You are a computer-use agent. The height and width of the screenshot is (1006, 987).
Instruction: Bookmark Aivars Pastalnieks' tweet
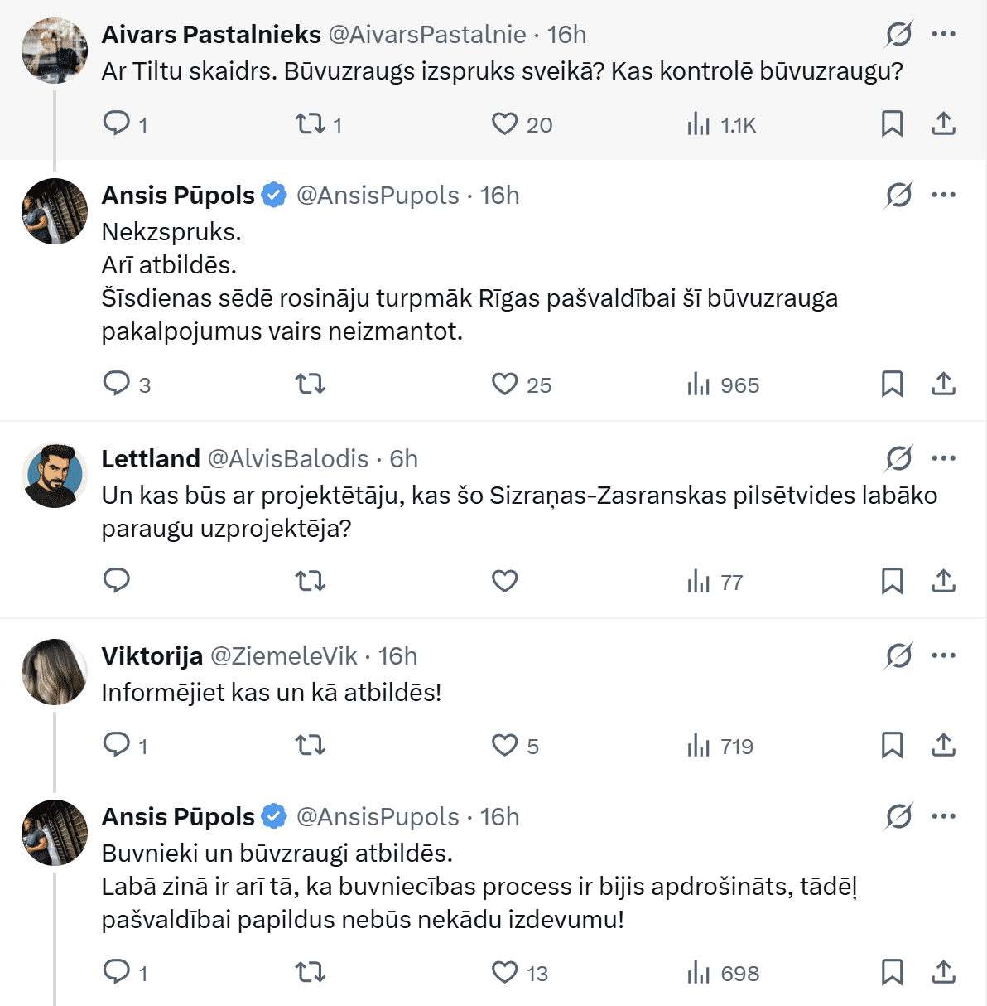[892, 124]
